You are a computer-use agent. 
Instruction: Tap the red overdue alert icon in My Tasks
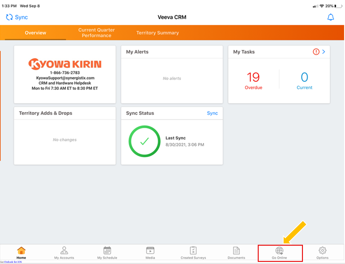pos(316,52)
